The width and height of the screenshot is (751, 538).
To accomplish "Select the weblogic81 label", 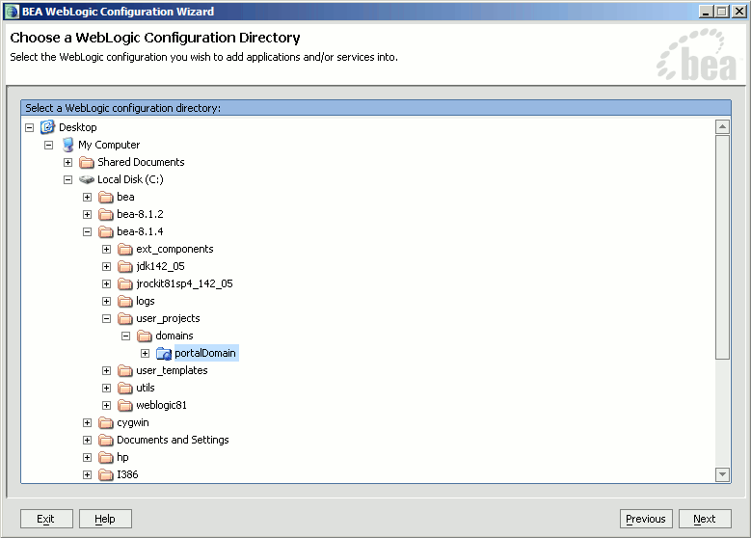I will (x=161, y=405).
